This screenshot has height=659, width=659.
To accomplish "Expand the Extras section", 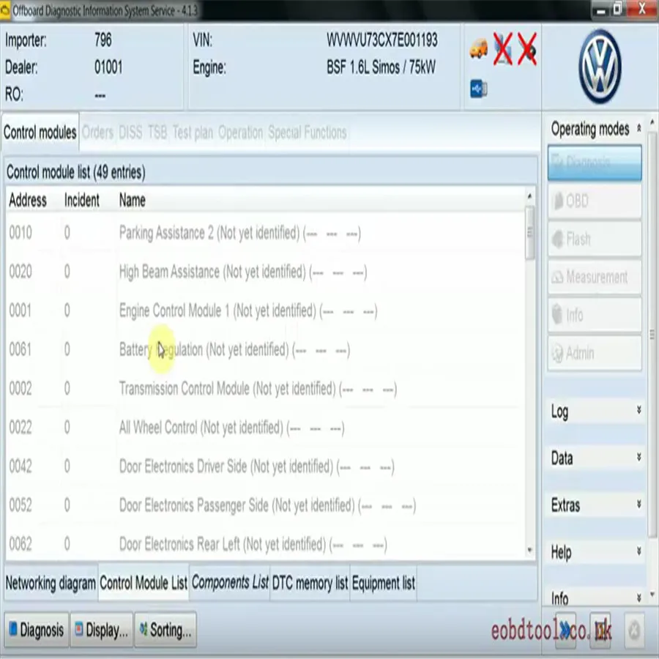I will 638,504.
